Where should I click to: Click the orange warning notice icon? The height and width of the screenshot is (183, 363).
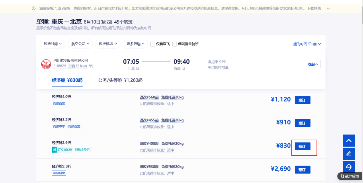34,8
